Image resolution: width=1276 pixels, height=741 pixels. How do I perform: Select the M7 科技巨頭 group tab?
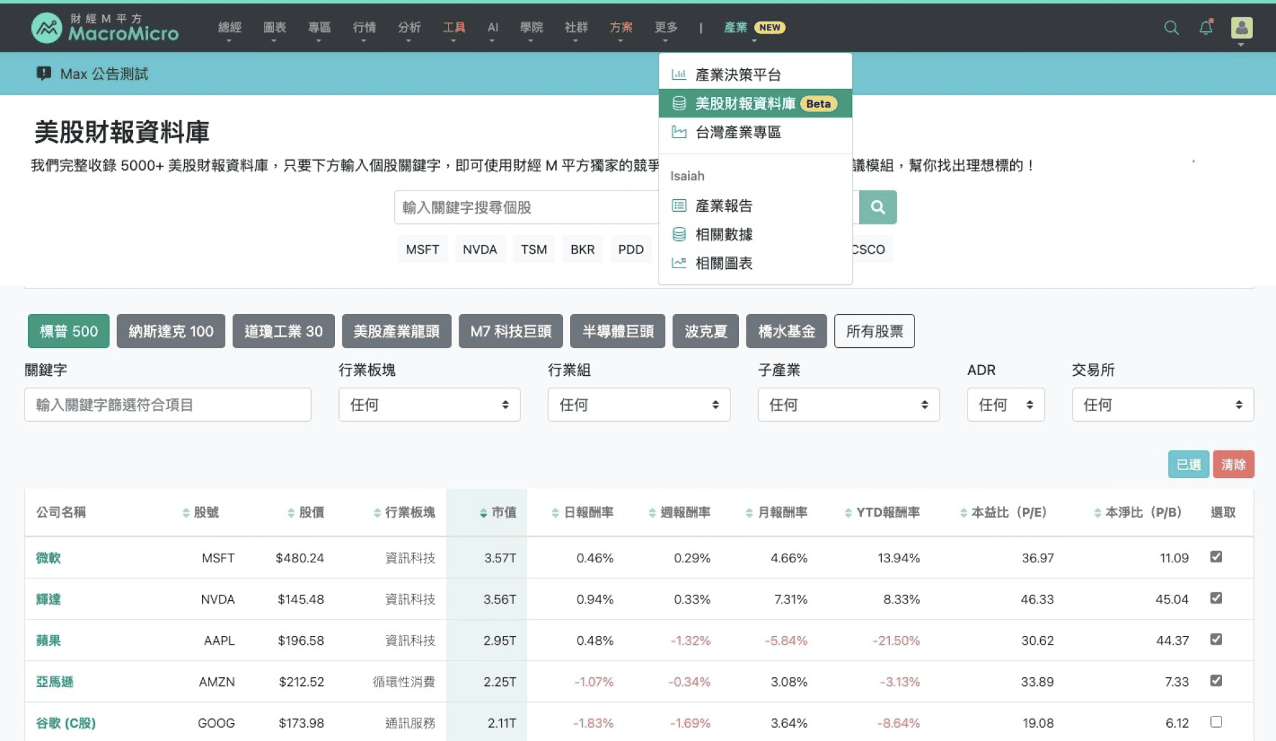click(510, 331)
